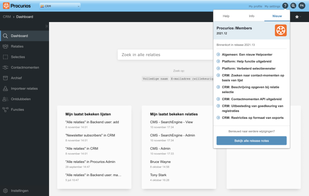309x196 pixels.
Task: Open CRM: Restricties op formaat van exports
Action: pos(252,117)
